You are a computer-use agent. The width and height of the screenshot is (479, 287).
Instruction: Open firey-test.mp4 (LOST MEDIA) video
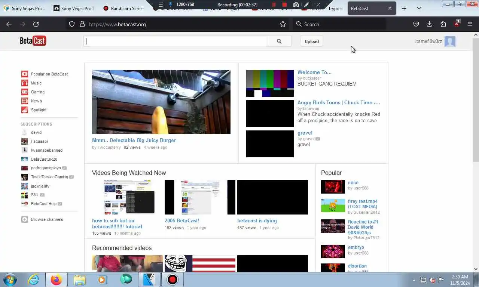coord(363,204)
